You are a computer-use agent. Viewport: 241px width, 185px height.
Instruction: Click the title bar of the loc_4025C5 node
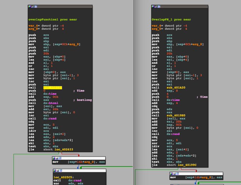click(79, 170)
